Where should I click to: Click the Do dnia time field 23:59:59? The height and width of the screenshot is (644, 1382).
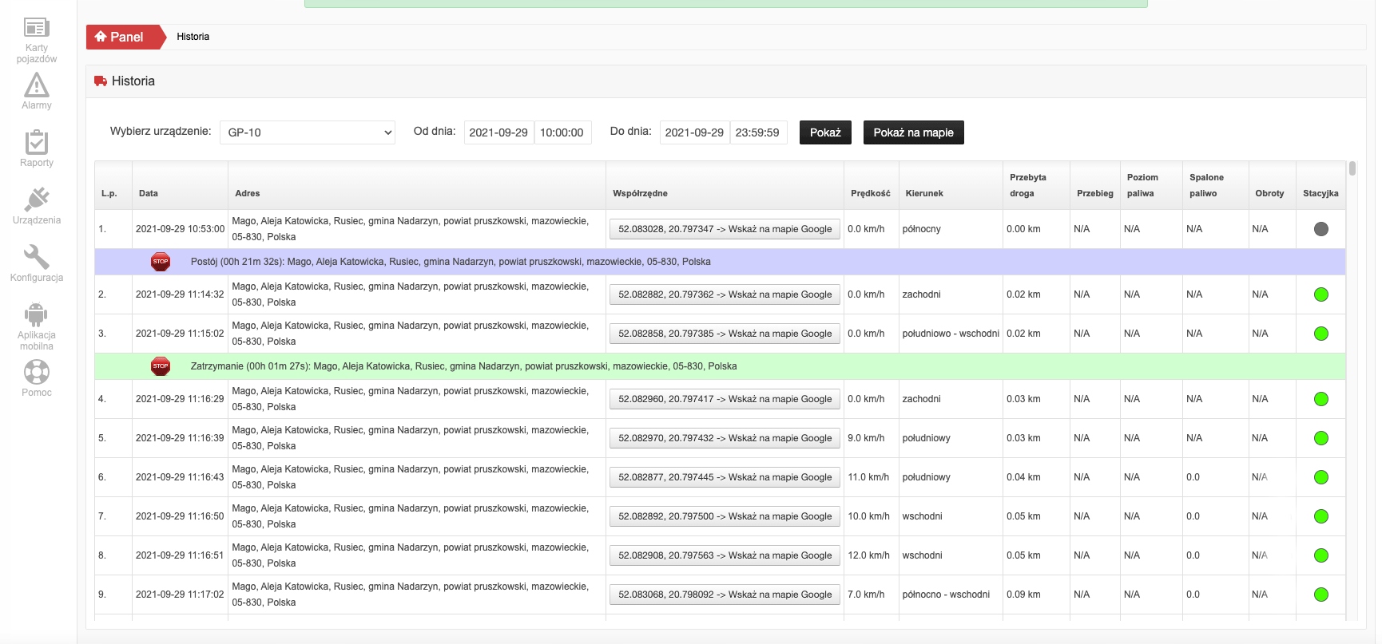pos(757,132)
